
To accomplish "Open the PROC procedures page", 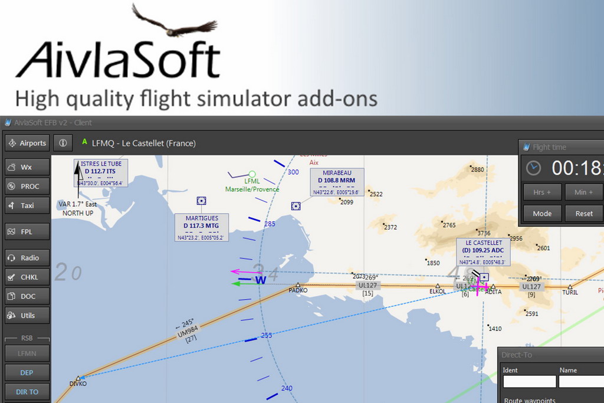I will [x=27, y=186].
